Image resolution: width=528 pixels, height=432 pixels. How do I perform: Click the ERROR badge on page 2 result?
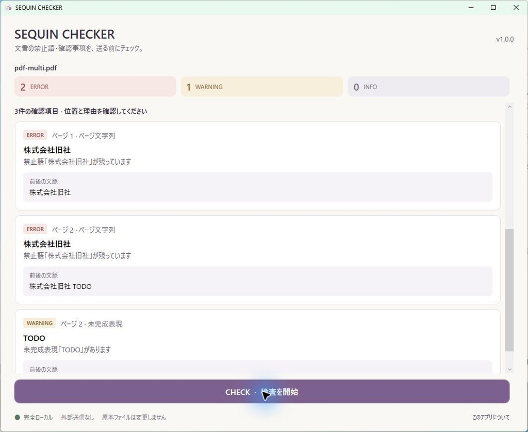[x=35, y=229]
